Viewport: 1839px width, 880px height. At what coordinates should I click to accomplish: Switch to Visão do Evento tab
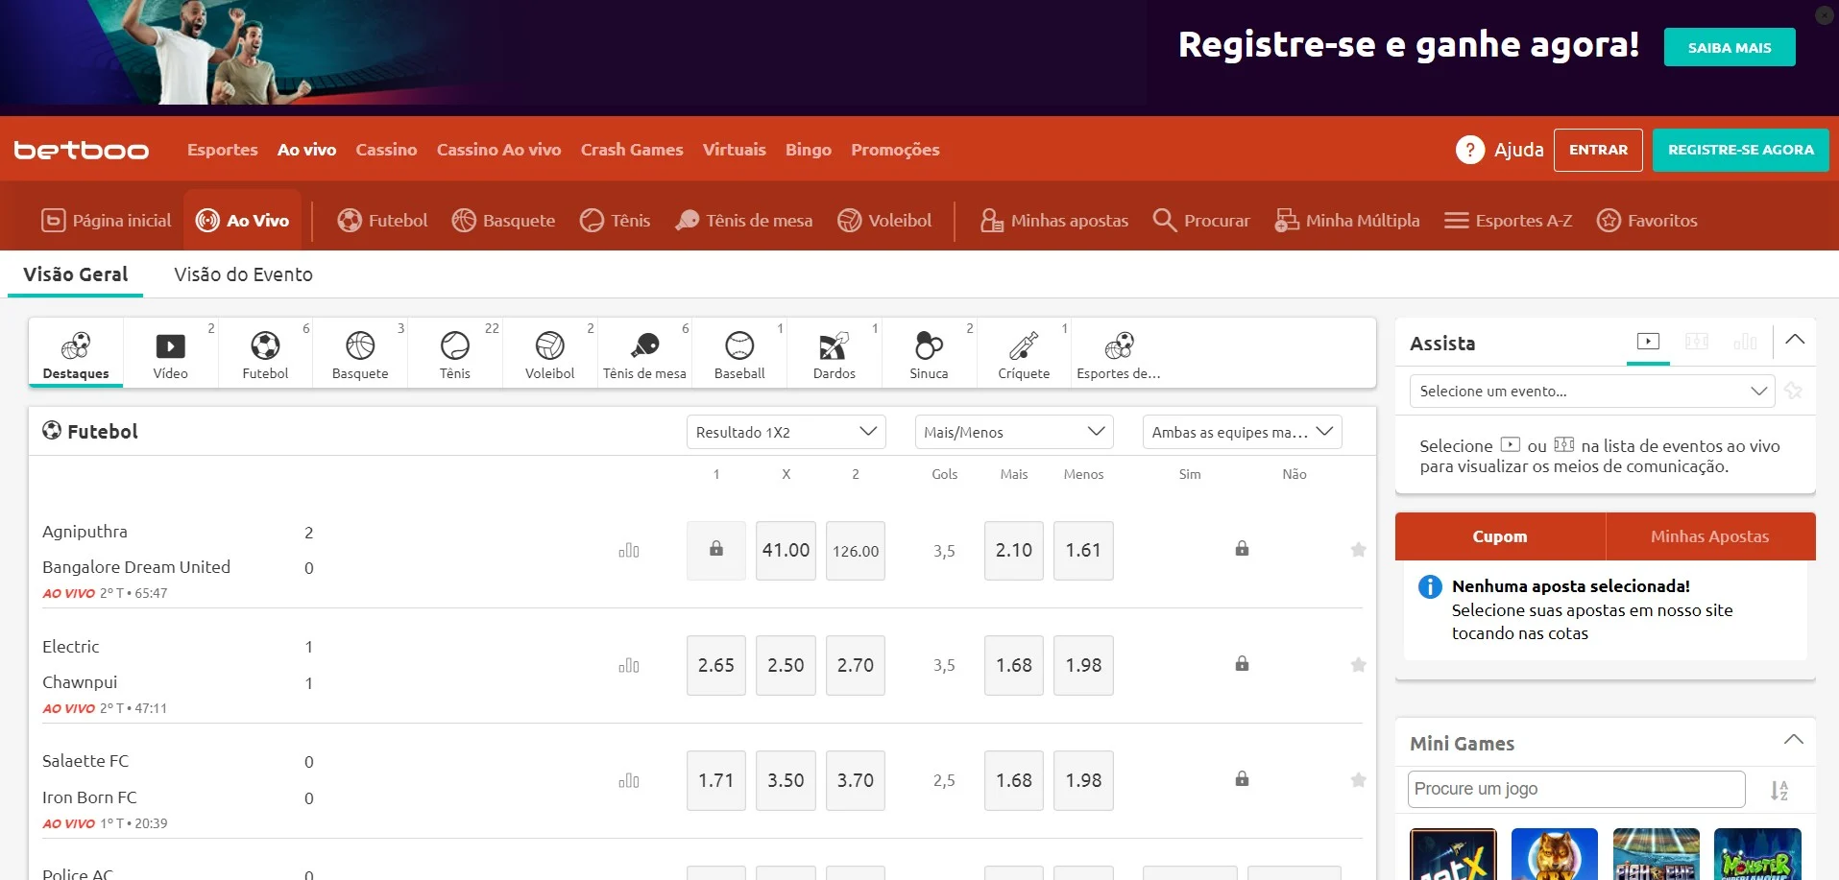pos(243,274)
